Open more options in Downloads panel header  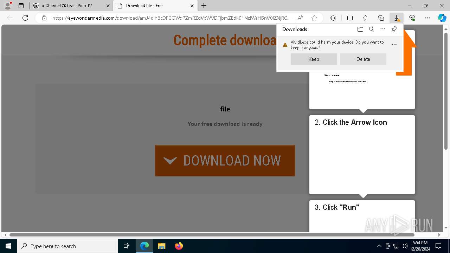click(383, 29)
